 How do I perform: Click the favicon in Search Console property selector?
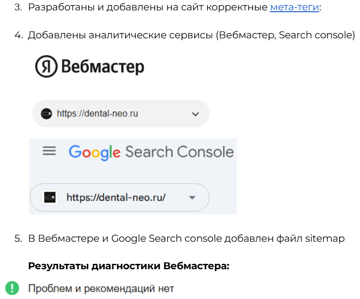point(49,197)
